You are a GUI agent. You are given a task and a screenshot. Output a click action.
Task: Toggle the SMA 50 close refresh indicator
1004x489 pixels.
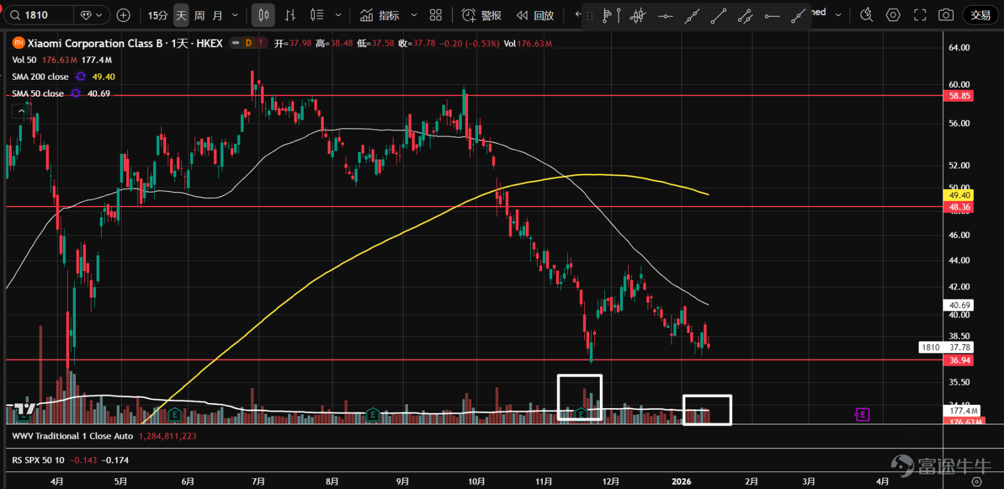click(x=76, y=94)
